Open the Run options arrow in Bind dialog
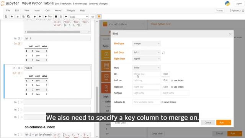The width and height of the screenshot is (245, 138). 229,123
